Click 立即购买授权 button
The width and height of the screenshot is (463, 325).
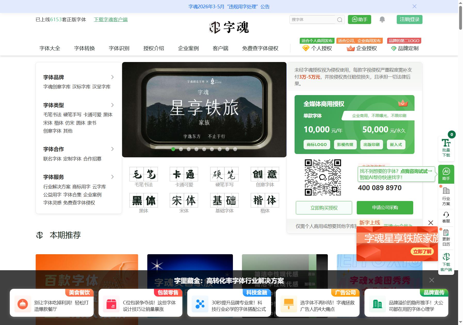(x=324, y=208)
